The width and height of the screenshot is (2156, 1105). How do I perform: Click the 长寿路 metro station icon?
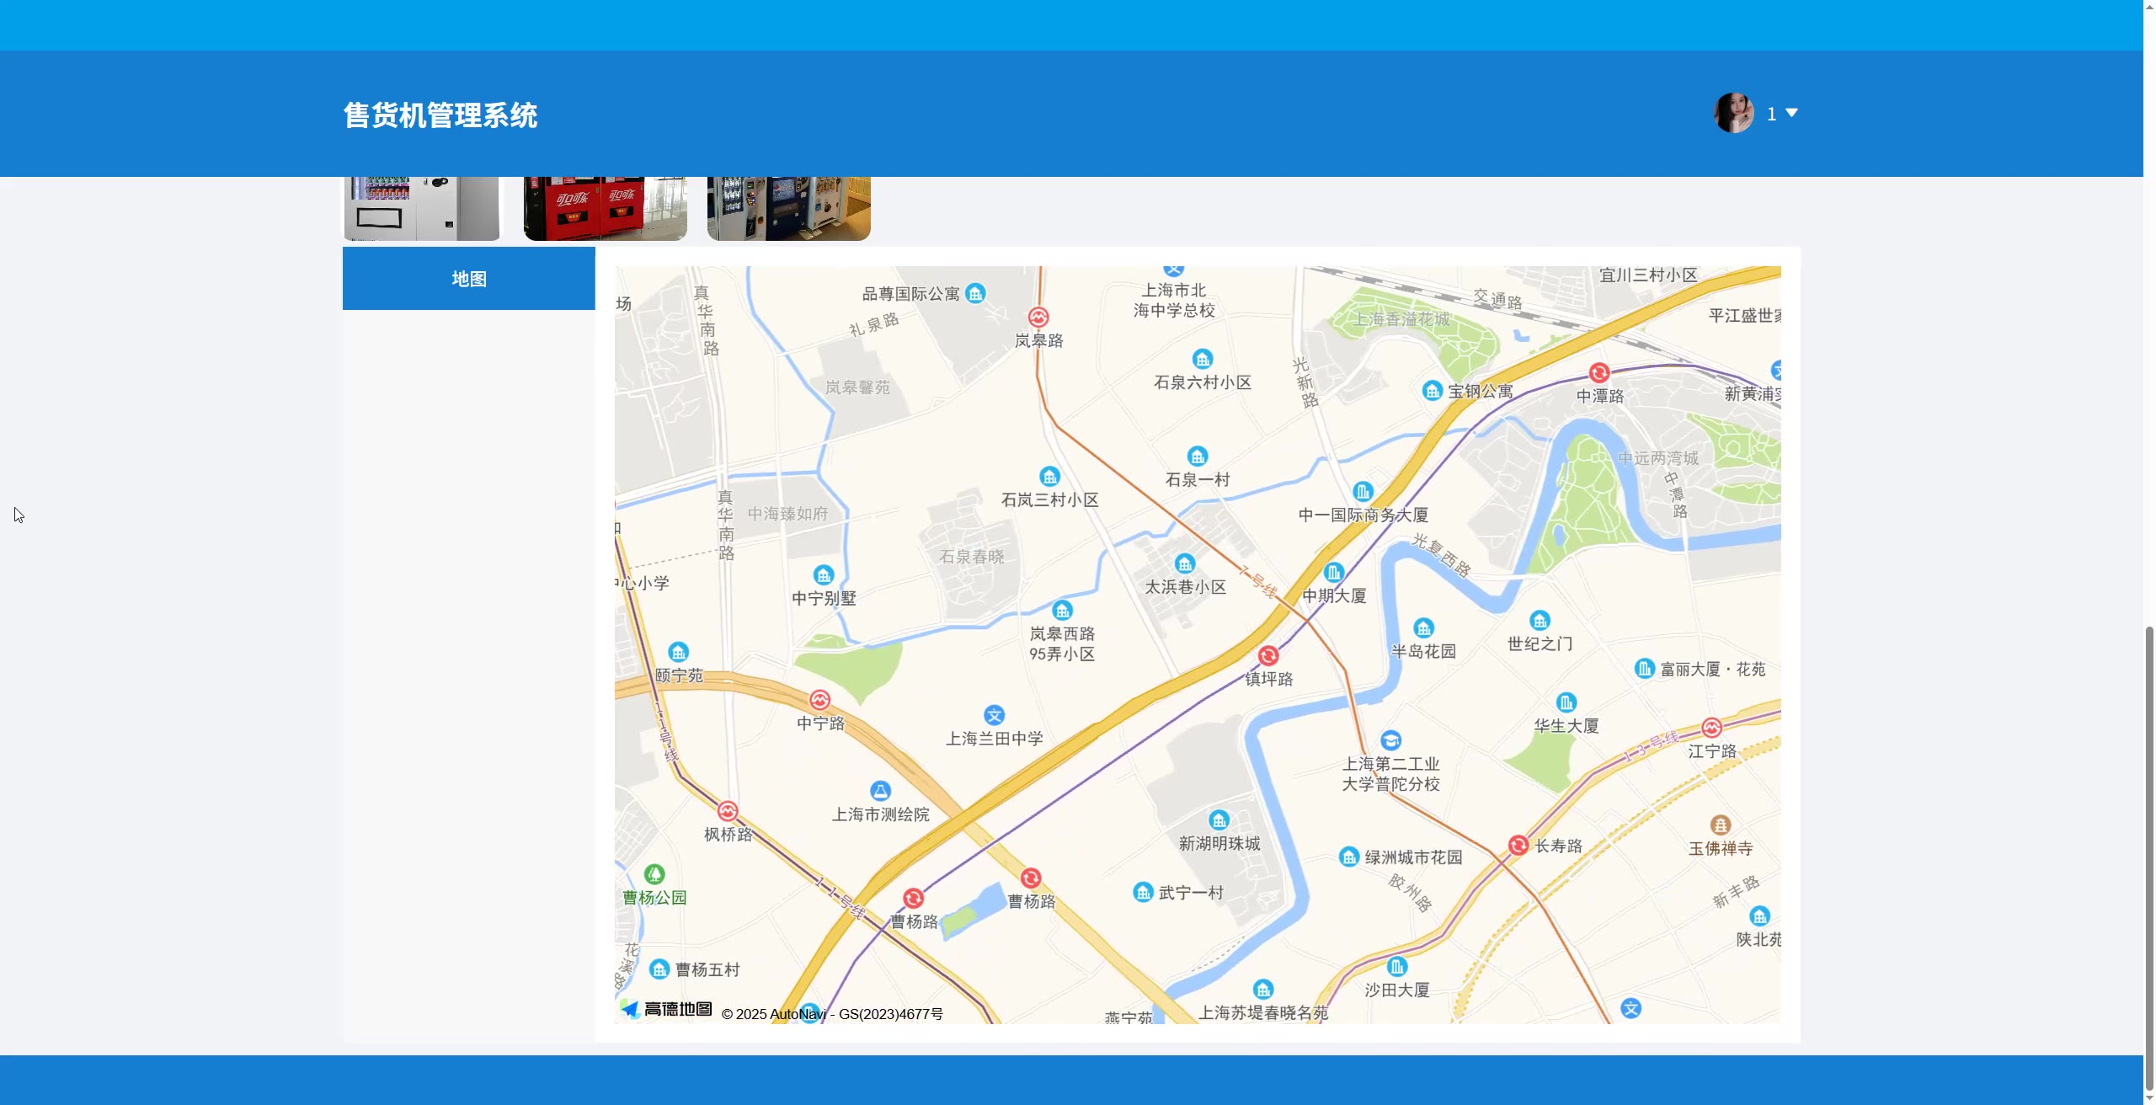[x=1518, y=845]
